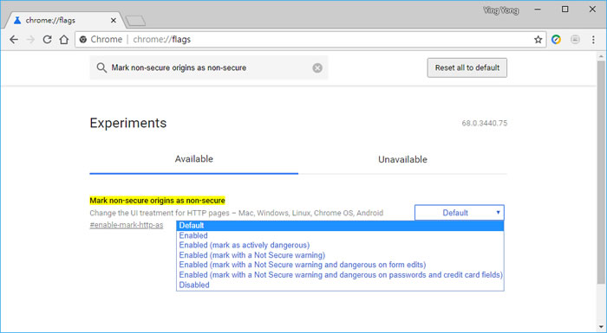This screenshot has height=333, width=607.
Task: Open the colorful circular extension icon
Action: [x=557, y=40]
